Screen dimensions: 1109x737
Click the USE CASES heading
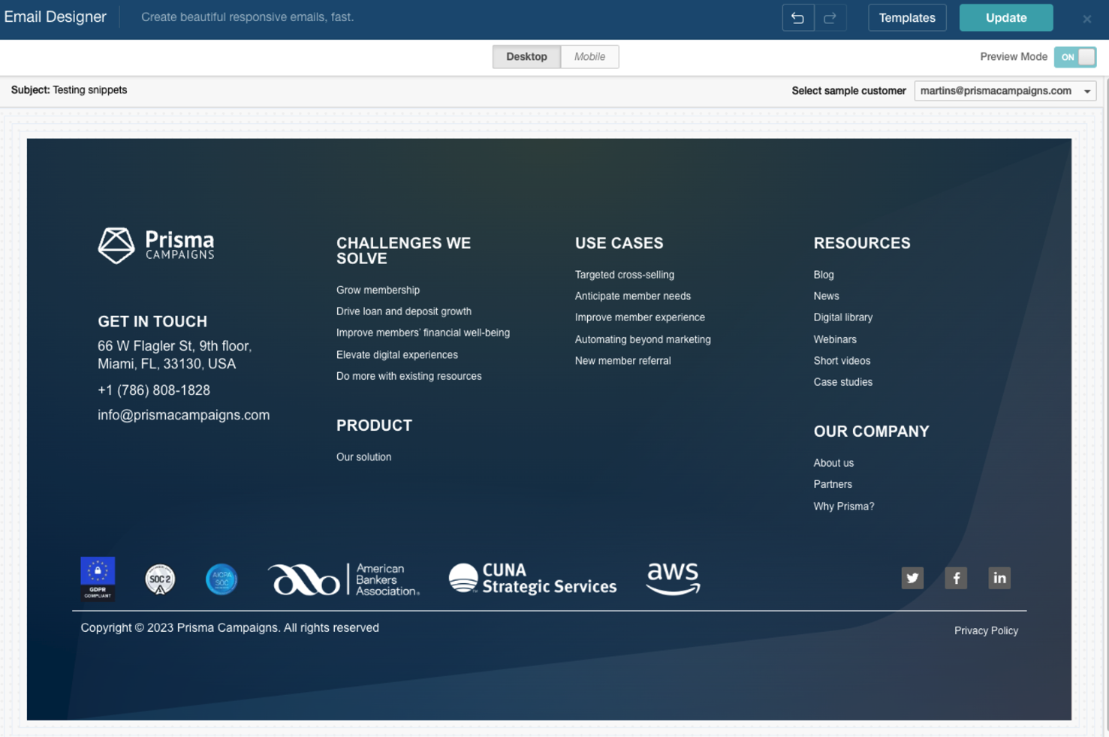click(619, 243)
